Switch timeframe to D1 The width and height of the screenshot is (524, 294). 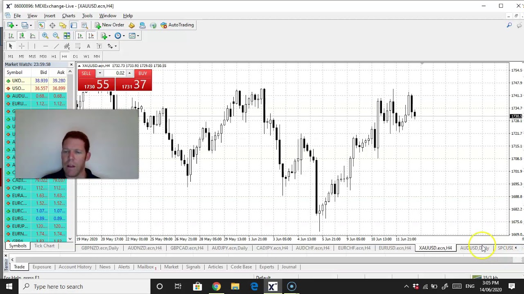[x=75, y=56]
